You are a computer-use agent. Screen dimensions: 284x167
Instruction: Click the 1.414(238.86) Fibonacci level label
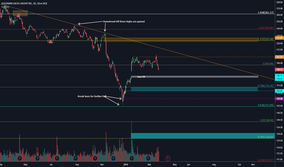coord(266,28)
